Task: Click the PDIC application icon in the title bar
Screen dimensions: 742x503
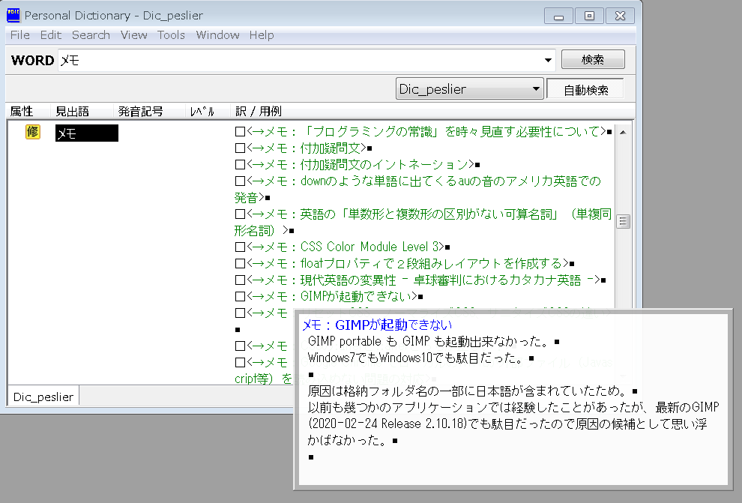Action: [x=12, y=14]
